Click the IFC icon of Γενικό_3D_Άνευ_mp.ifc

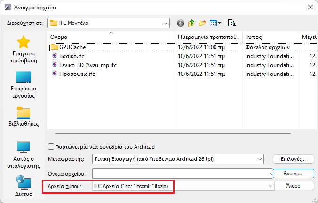(x=55, y=65)
